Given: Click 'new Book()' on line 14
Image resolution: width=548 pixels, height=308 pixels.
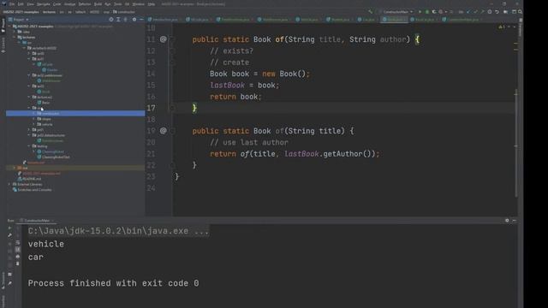Looking at the screenshot, I should (285, 74).
